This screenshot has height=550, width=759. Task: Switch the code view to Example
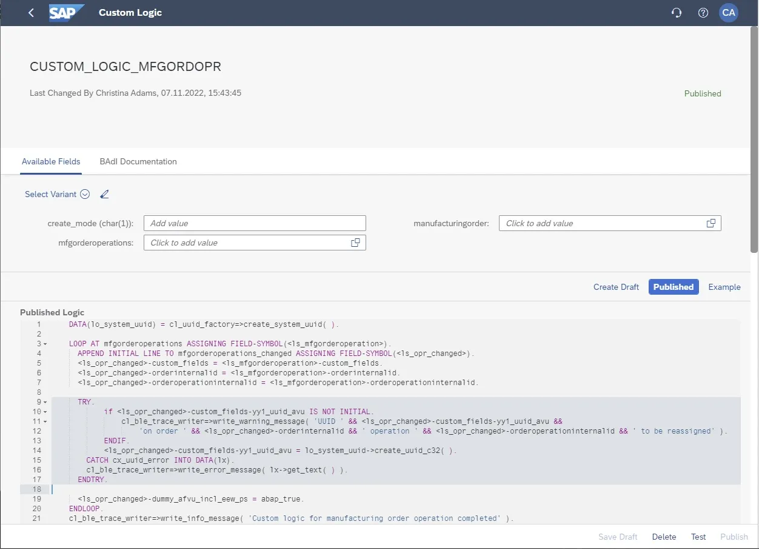coord(724,287)
